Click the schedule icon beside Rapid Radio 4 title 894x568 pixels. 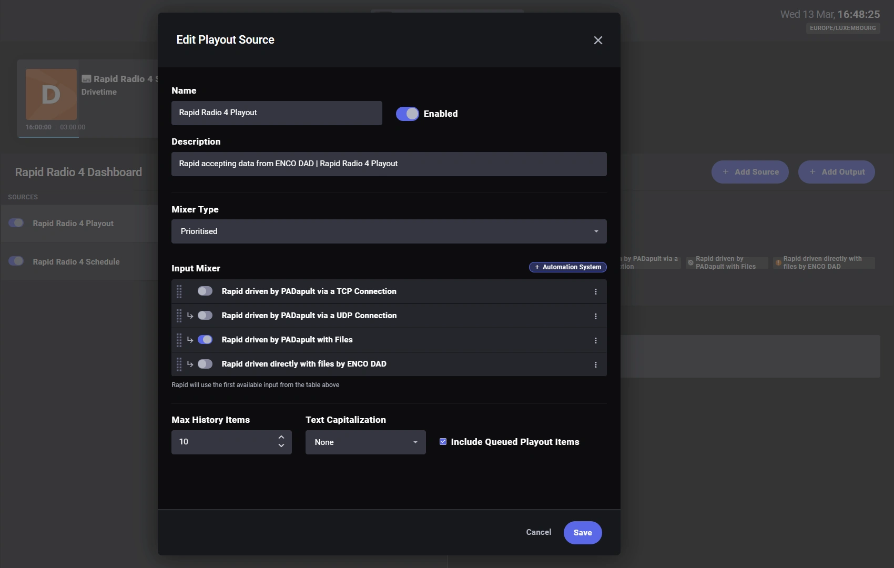click(x=86, y=79)
